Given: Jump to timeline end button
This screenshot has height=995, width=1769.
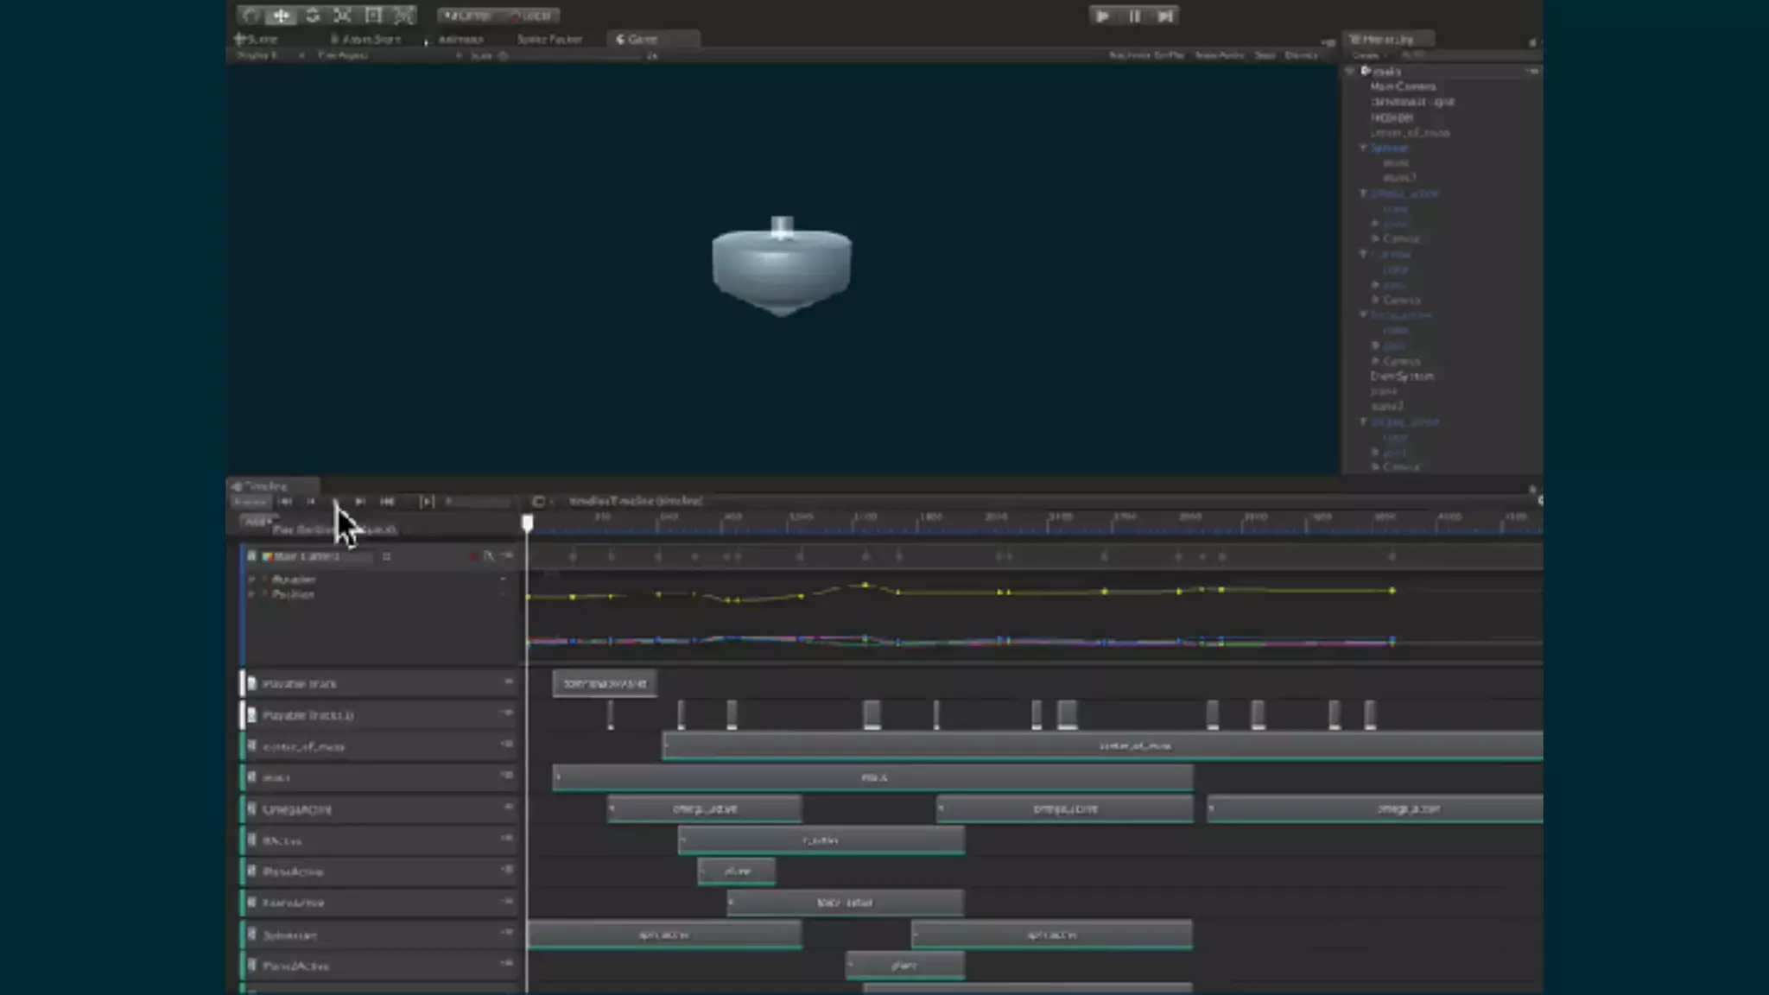Looking at the screenshot, I should click(x=387, y=501).
